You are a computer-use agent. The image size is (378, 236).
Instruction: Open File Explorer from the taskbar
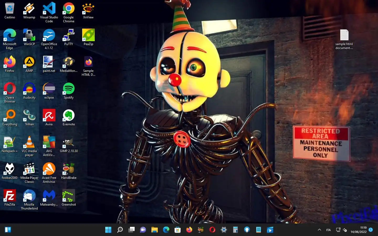coord(154,230)
